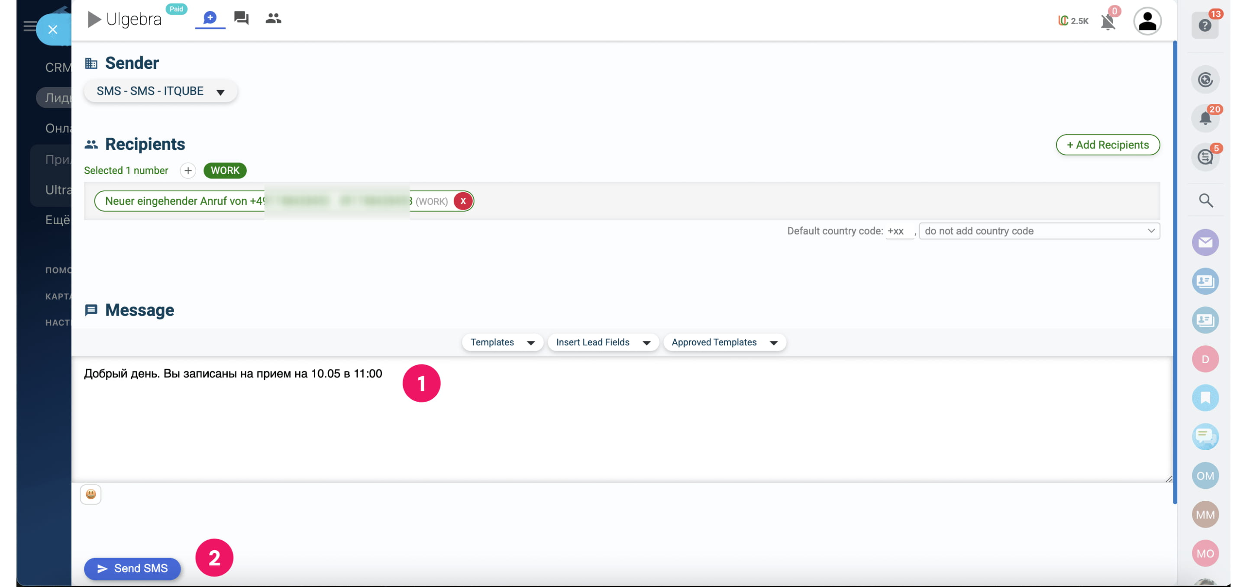Open the Templates dropdown
1247x587 pixels.
pos(502,342)
